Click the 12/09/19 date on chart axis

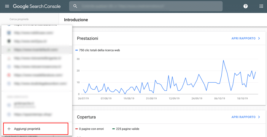(x=174, y=98)
